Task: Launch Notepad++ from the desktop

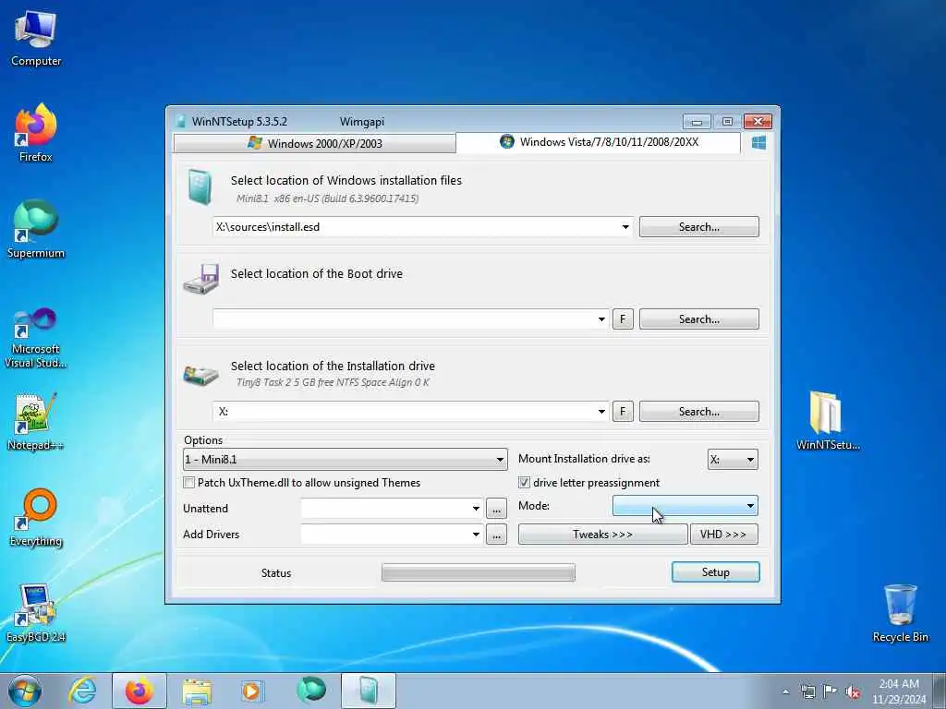Action: tap(36, 422)
